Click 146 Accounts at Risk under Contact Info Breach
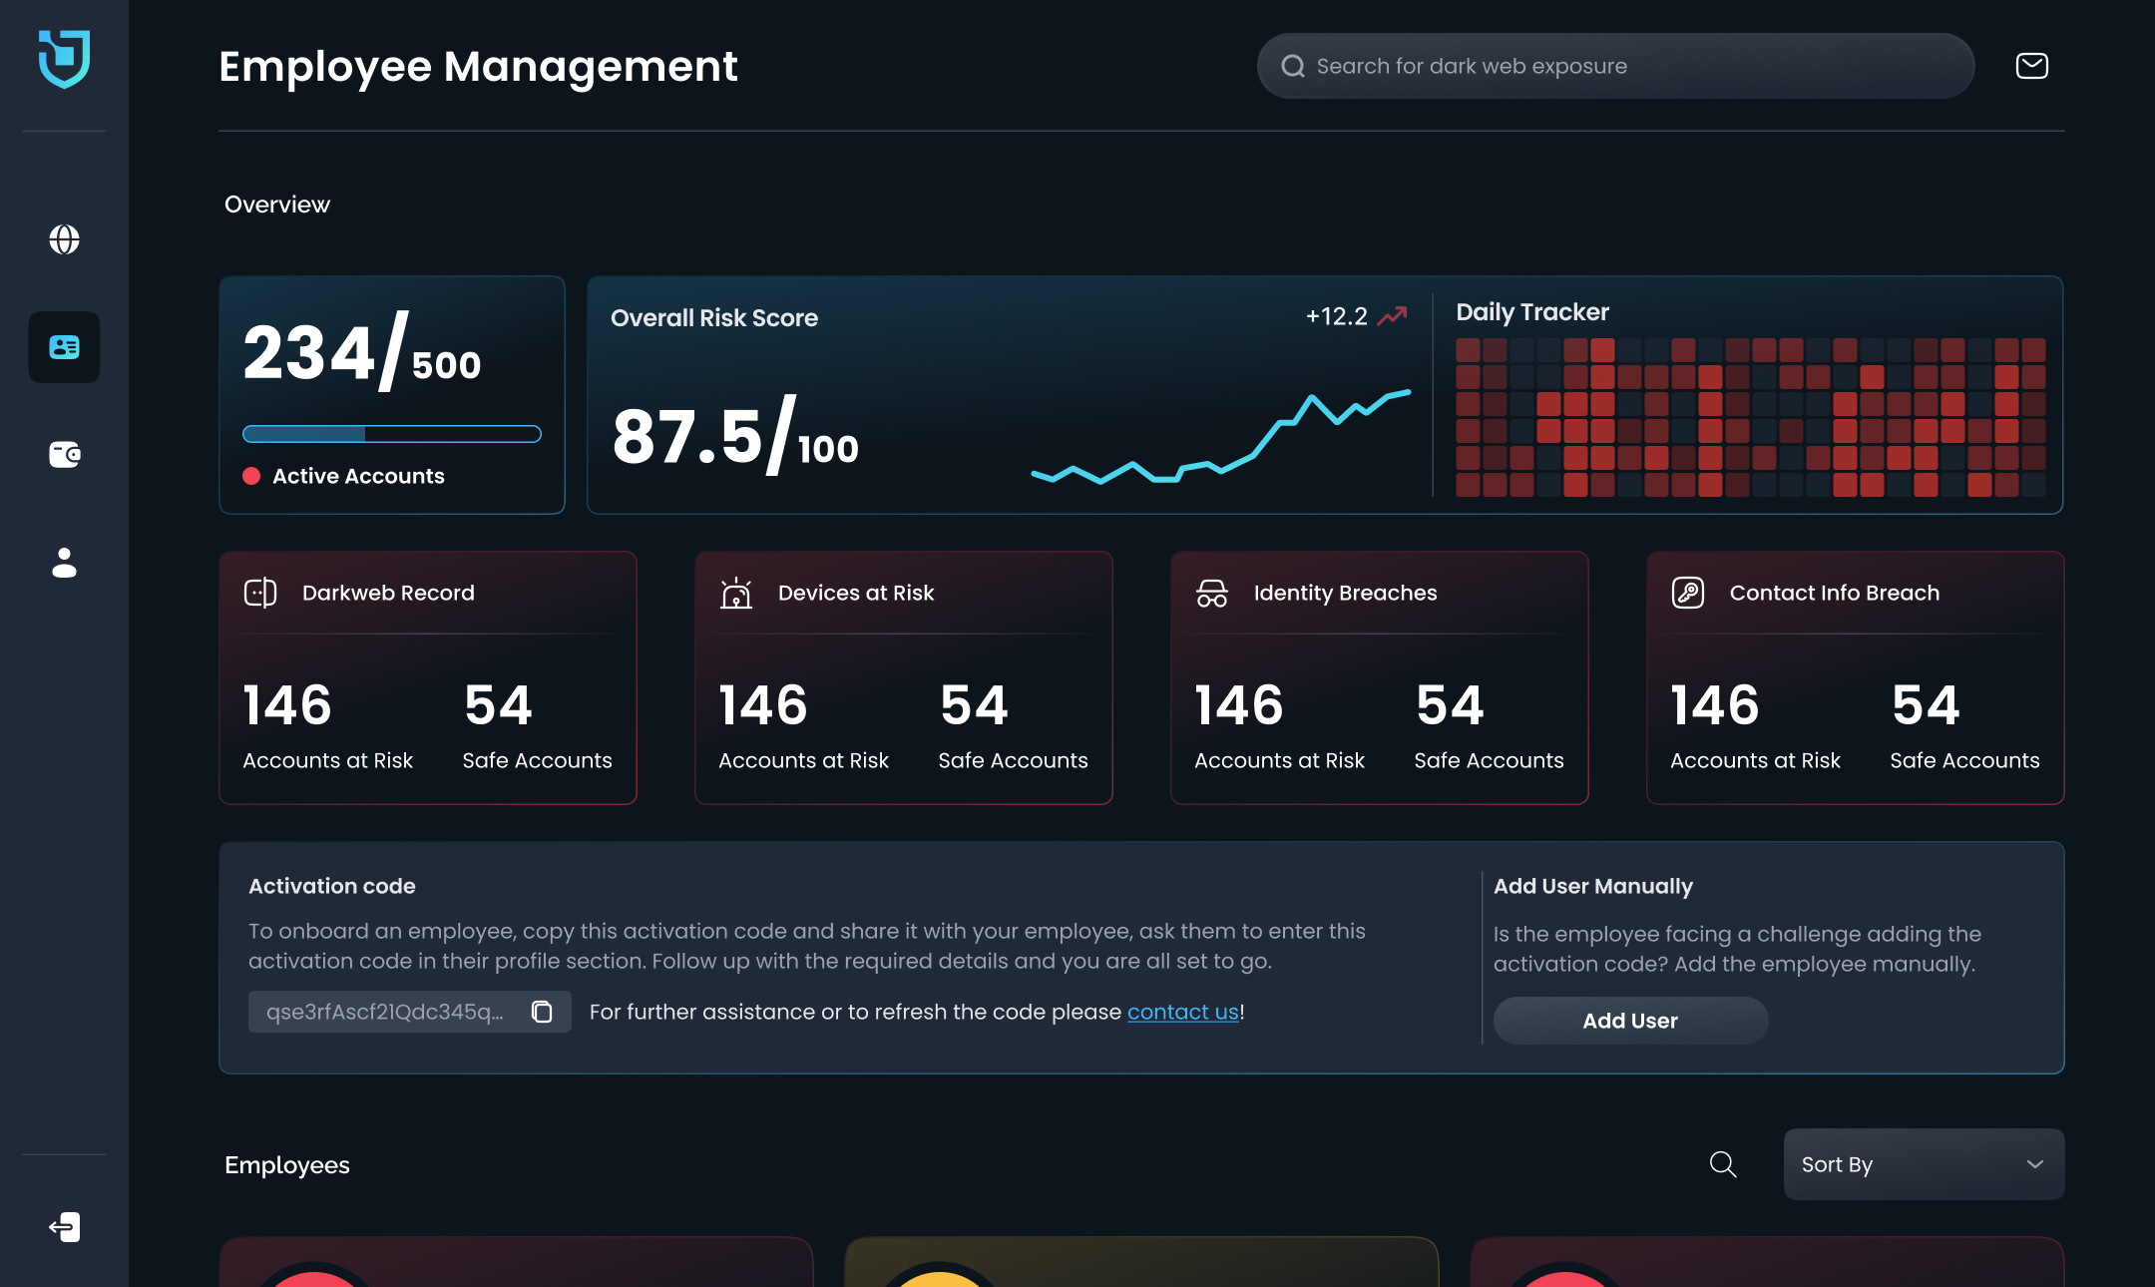 point(1755,725)
